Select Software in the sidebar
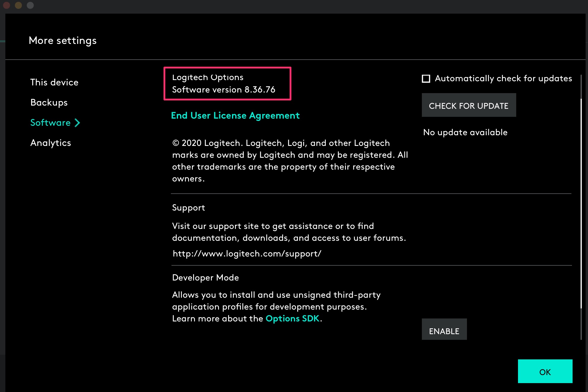588x392 pixels. (50, 122)
